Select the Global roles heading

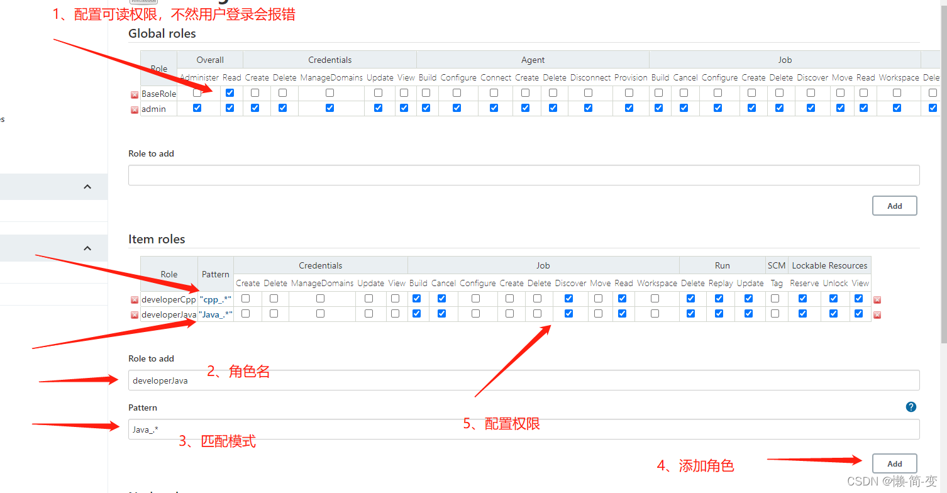[162, 33]
